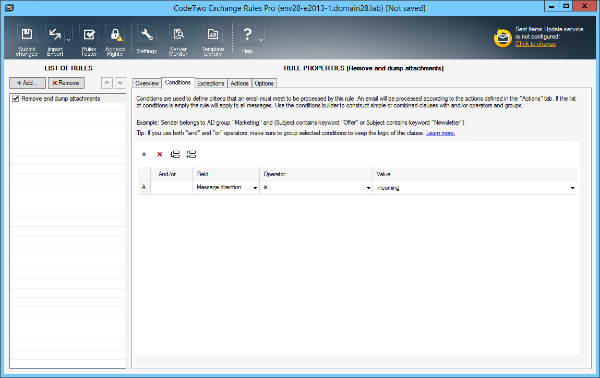Click the group conditions icon
600x378 pixels.
175,154
